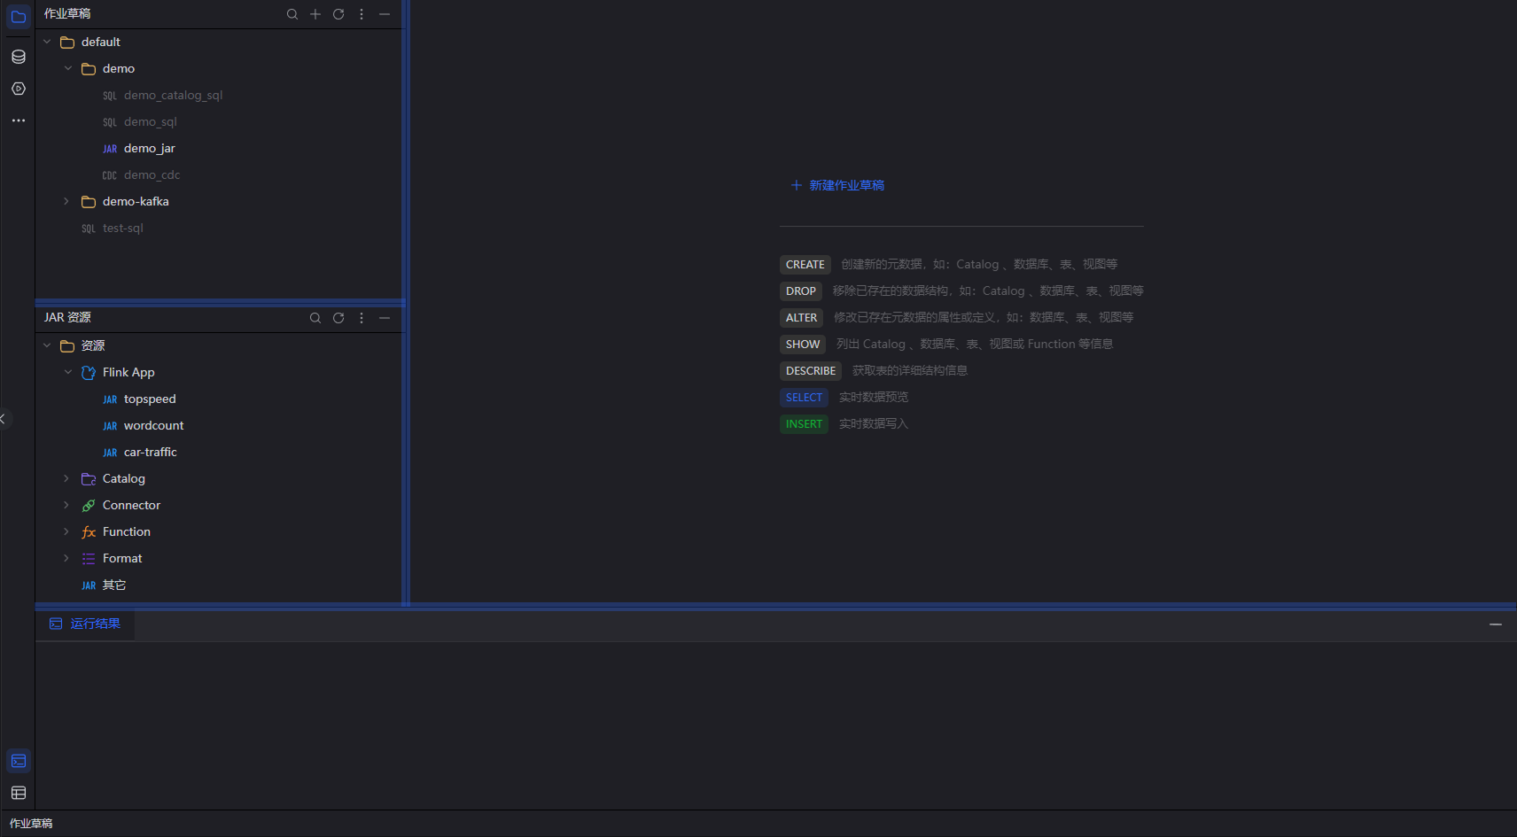
Task: Collapse the 作业草稿 panel
Action: (384, 14)
